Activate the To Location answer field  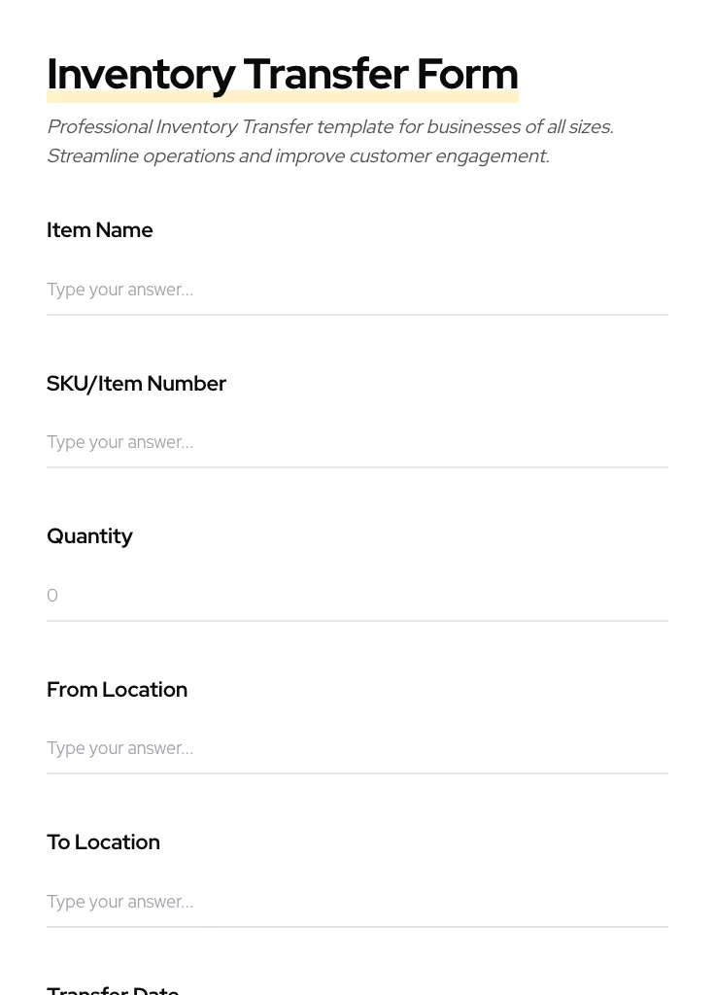tap(357, 902)
